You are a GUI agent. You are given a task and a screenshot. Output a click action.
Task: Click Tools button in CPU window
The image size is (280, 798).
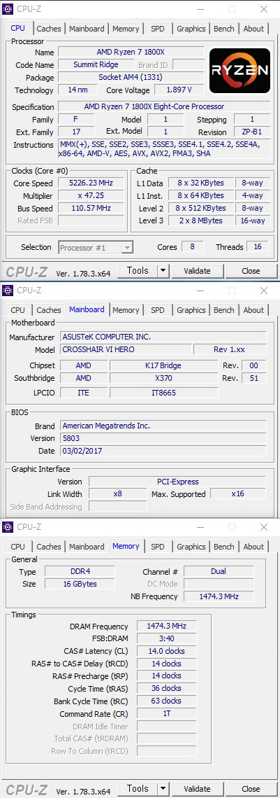tap(138, 271)
